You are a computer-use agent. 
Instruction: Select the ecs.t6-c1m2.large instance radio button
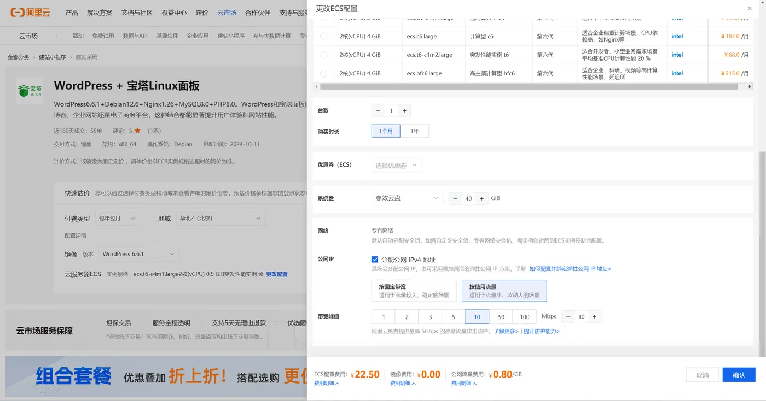click(x=323, y=55)
